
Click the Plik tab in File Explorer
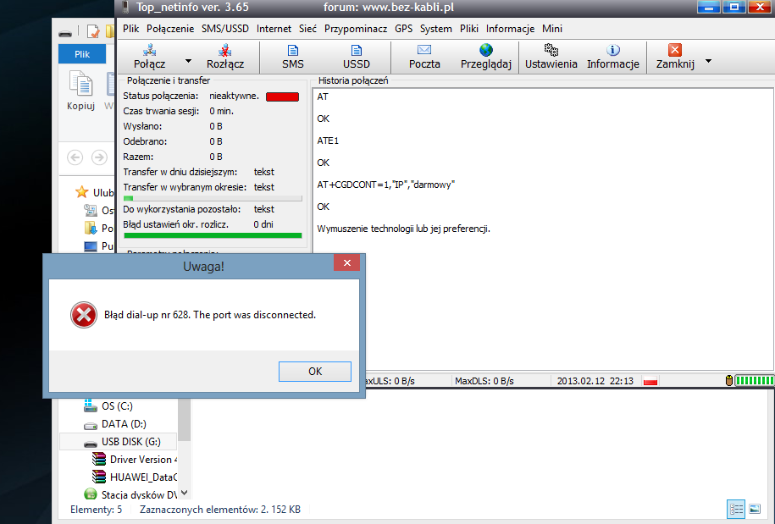pyautogui.click(x=82, y=53)
